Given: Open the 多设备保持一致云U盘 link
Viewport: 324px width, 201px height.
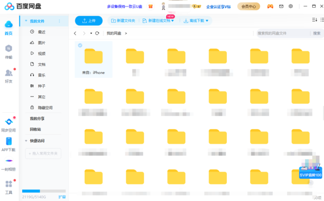Looking at the screenshot, I should point(125,6).
